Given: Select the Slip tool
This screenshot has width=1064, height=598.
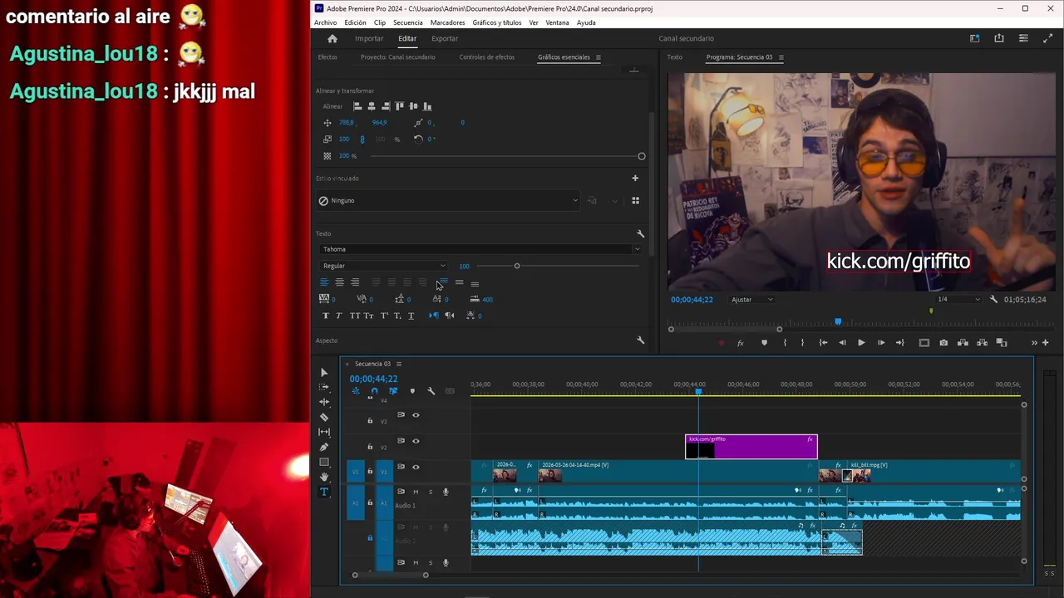Looking at the screenshot, I should tap(324, 432).
